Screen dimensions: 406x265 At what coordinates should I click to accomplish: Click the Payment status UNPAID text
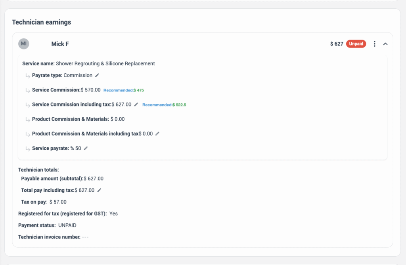click(67, 225)
